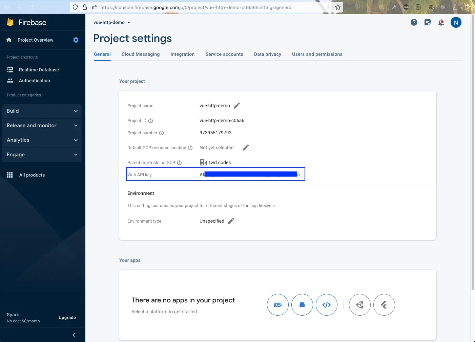This screenshot has height=342, width=475.
Task: Open the docs/feedback icon in header
Action: point(428,22)
